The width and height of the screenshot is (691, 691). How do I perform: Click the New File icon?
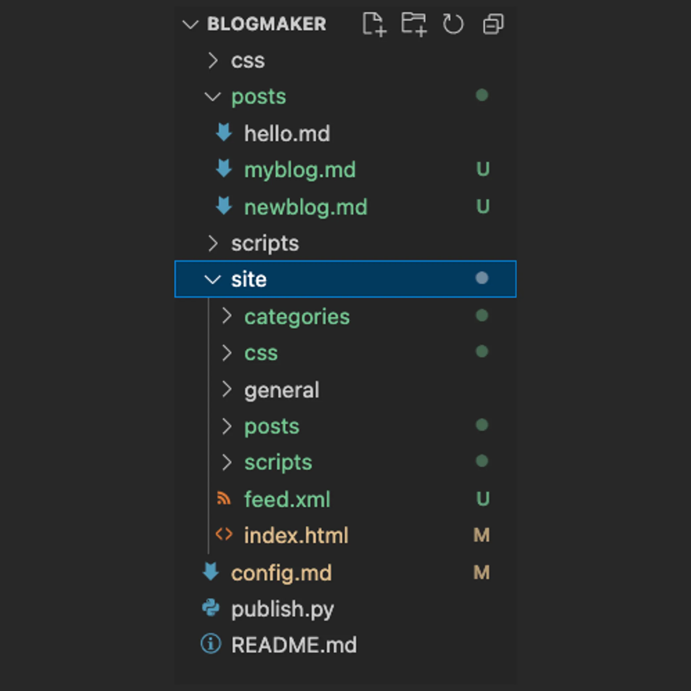coord(374,24)
